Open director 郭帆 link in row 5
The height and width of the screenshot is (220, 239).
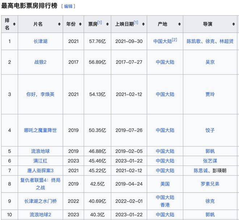tap(210, 151)
